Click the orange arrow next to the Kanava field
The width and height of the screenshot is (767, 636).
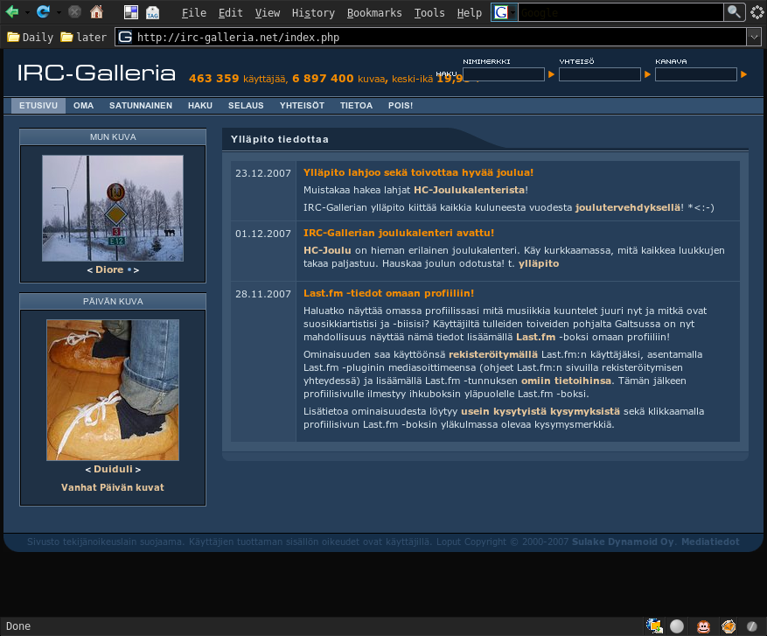[x=743, y=75]
